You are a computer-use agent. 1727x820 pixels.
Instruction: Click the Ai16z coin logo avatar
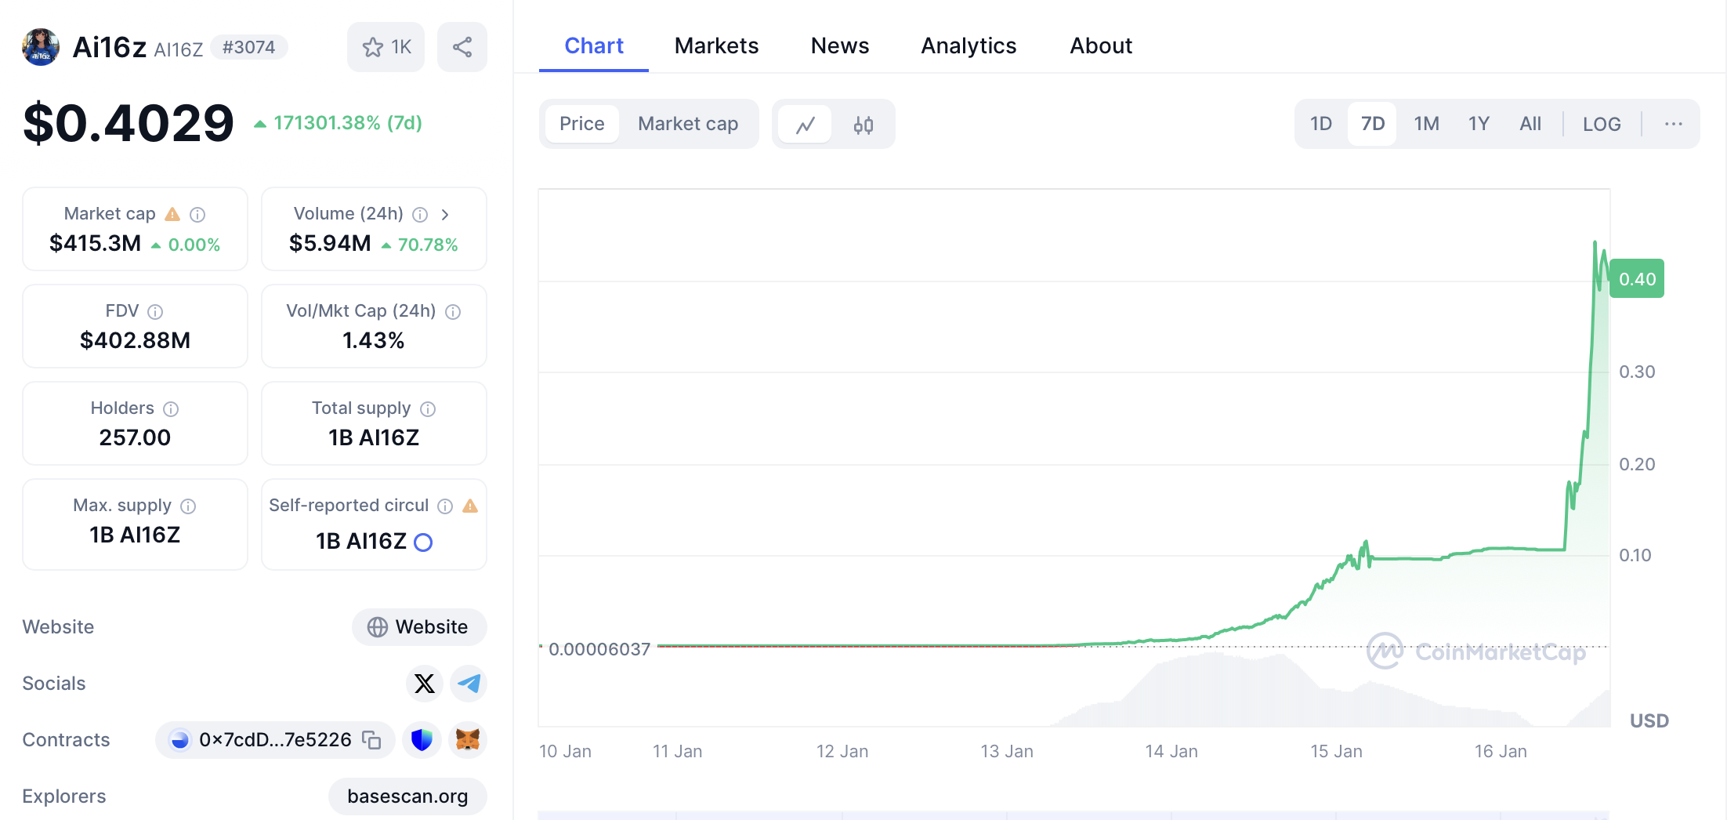click(41, 47)
